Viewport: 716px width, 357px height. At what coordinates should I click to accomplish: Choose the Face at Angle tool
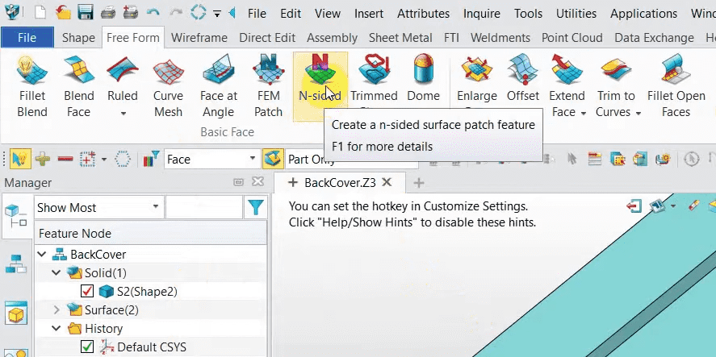click(218, 86)
